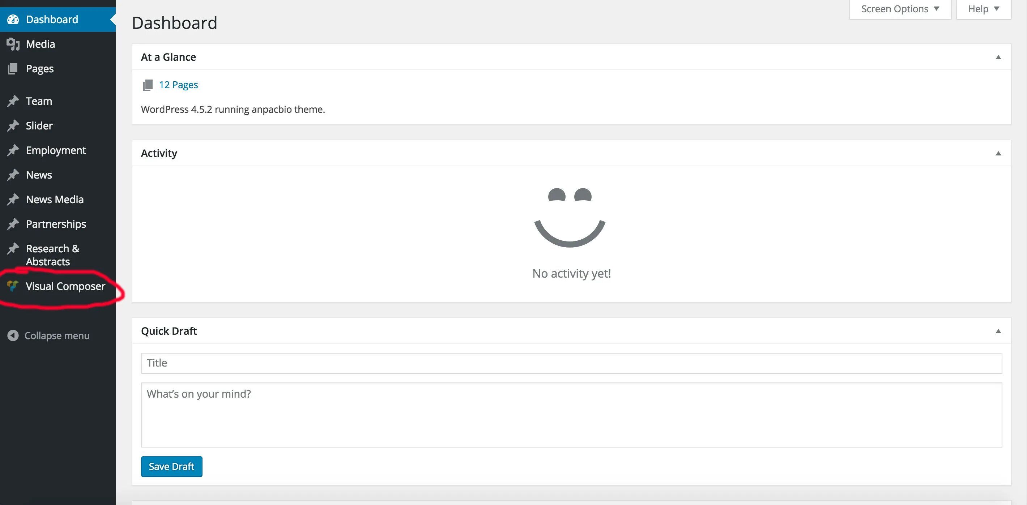Click the Dashboard icon in sidebar
Screen dimensions: 1027x505
click(12, 18)
